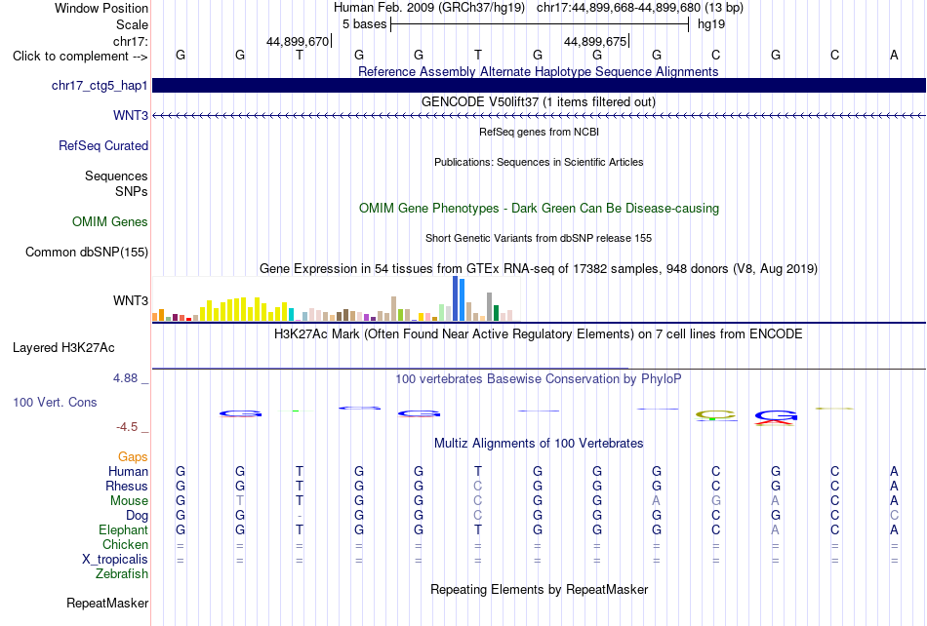Select the X_tropicalis species label
This screenshot has height=626, width=927.
point(115,560)
